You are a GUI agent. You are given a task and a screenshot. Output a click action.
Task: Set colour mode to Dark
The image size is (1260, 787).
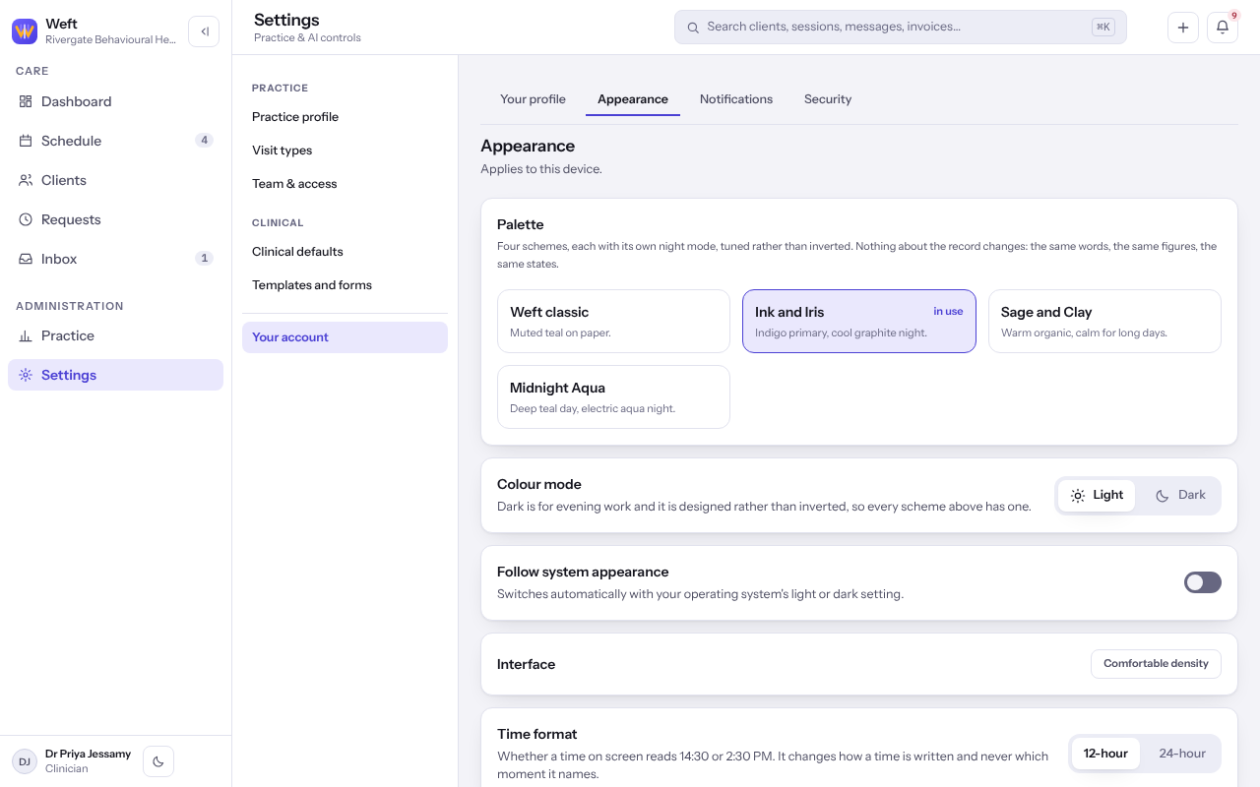[1179, 496]
